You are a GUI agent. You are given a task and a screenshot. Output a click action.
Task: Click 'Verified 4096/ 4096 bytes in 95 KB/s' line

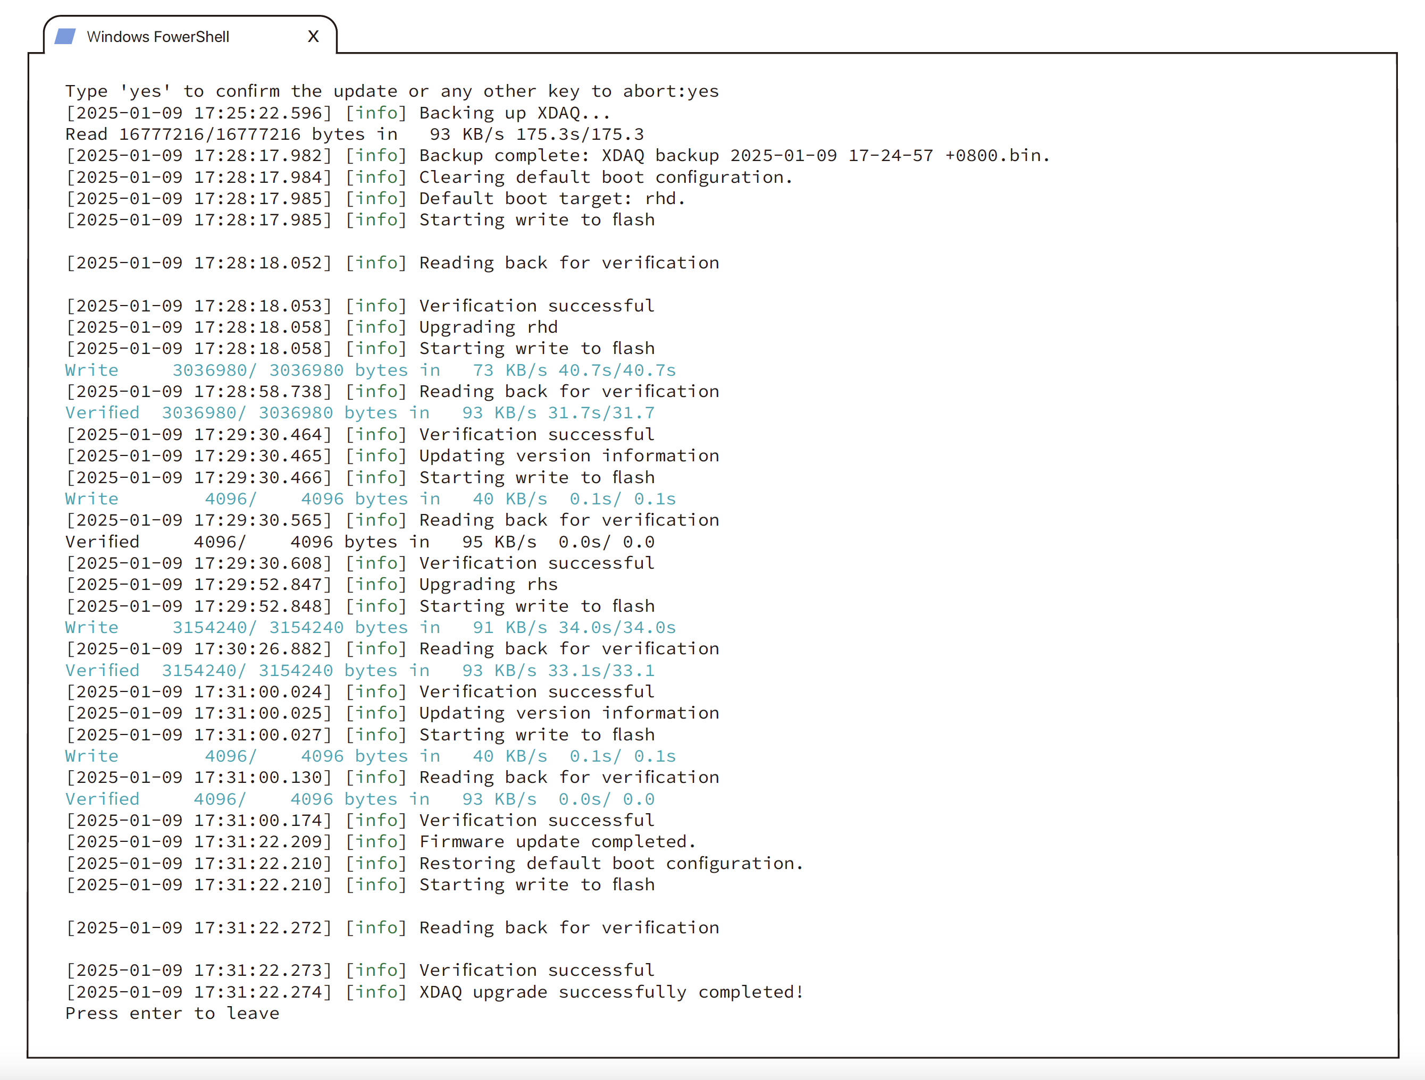[x=359, y=542]
